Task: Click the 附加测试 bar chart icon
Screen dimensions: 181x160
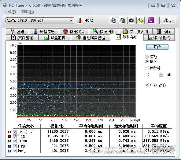Action: pos(151,37)
